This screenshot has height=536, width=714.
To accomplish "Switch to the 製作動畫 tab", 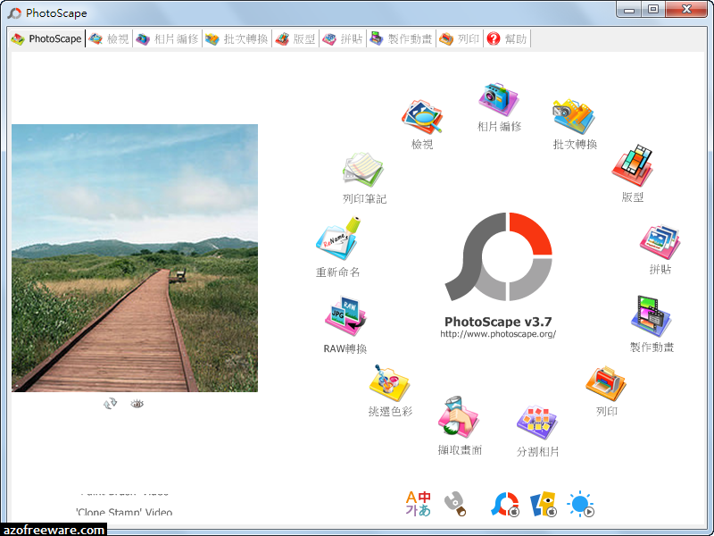I will [x=401, y=38].
